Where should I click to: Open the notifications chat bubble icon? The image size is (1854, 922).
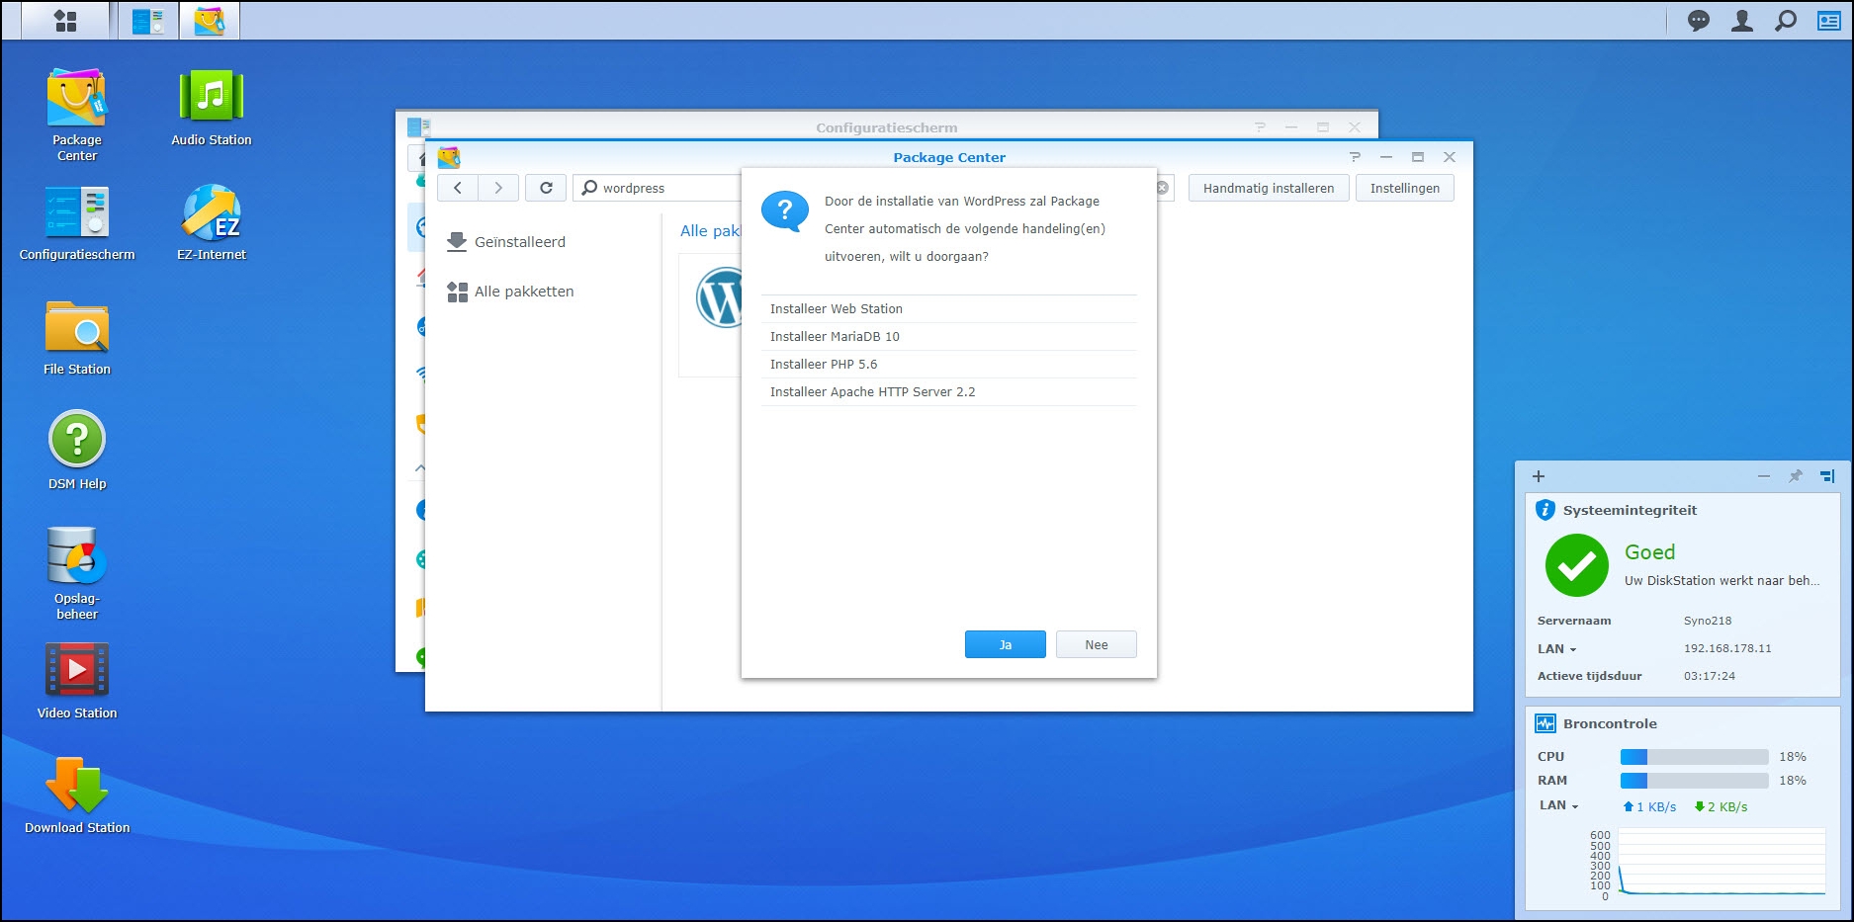1699,20
